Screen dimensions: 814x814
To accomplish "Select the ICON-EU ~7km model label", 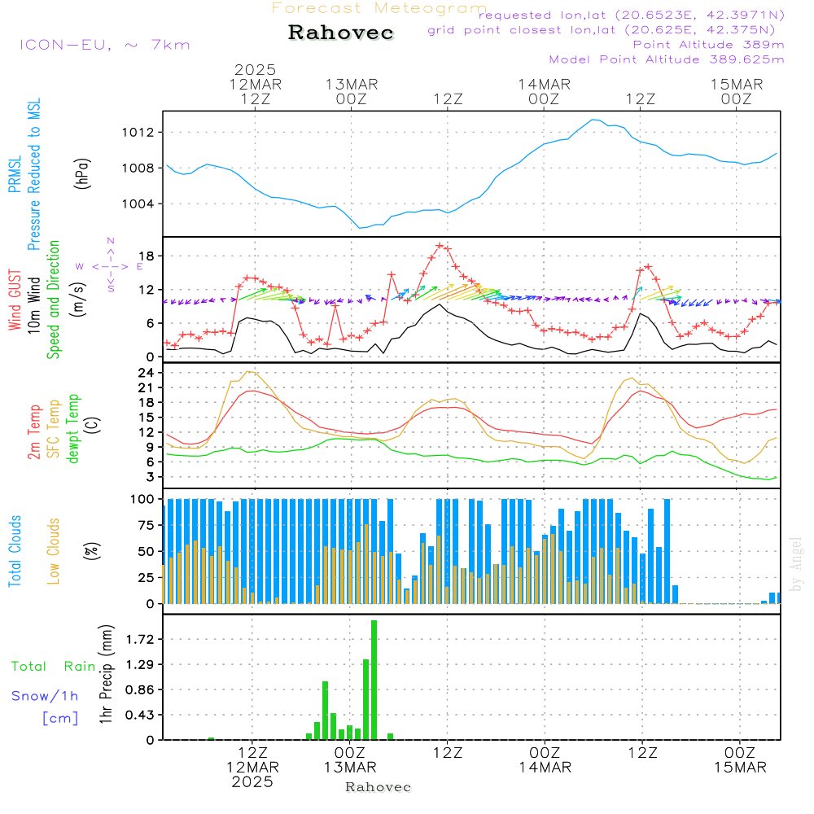I will pyautogui.click(x=104, y=45).
